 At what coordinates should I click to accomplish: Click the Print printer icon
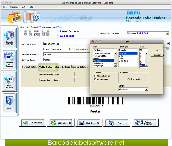(x=111, y=123)
